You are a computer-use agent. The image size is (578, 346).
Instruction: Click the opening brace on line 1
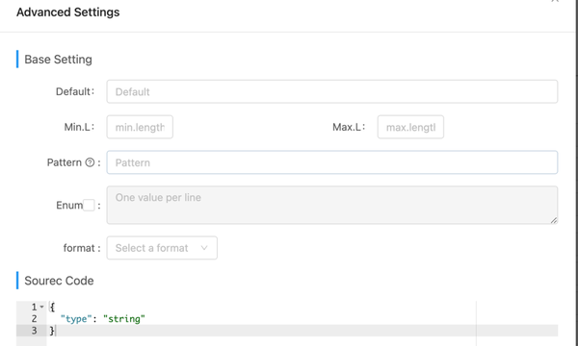pyautogui.click(x=52, y=307)
